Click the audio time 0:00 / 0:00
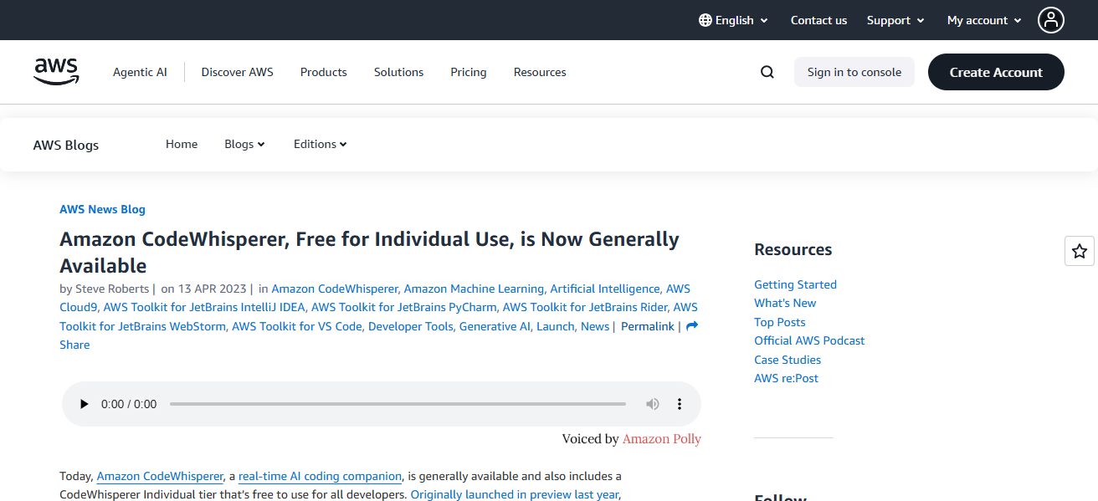This screenshot has height=501, width=1098. click(129, 404)
